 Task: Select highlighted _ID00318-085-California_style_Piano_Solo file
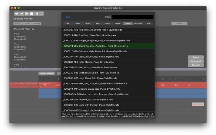point(108,46)
